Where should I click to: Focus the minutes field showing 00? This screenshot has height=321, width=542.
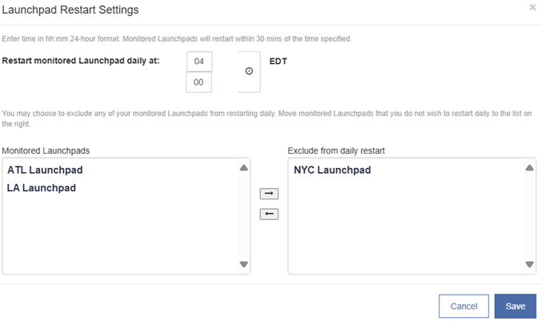coord(199,82)
